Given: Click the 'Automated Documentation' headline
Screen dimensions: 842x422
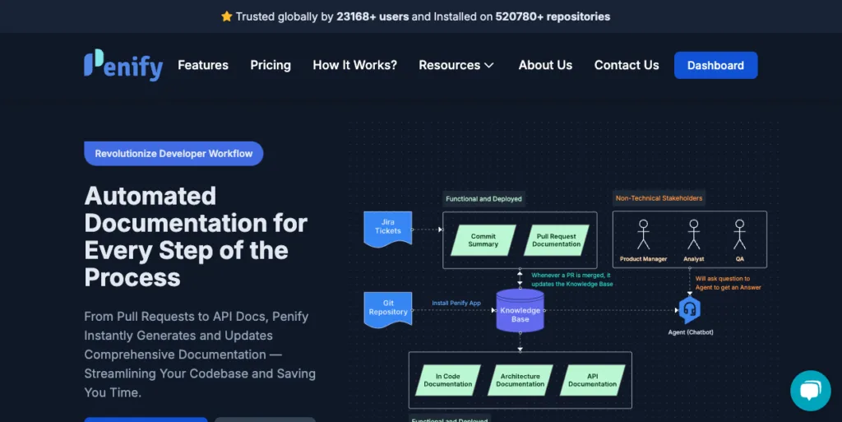Looking at the screenshot, I should pyautogui.click(x=196, y=237).
